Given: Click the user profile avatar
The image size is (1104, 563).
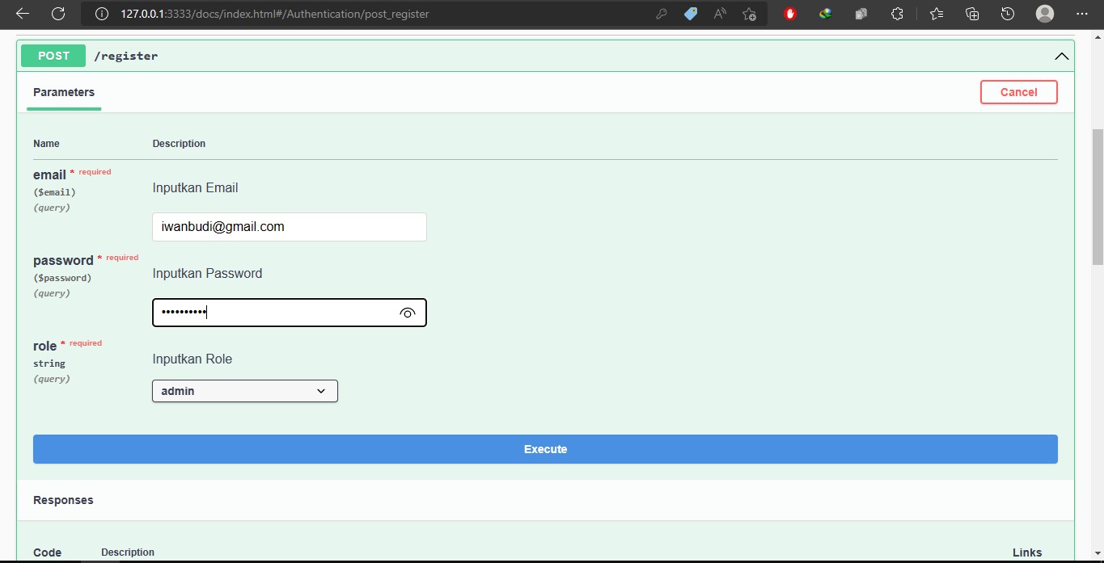Looking at the screenshot, I should coord(1045,14).
